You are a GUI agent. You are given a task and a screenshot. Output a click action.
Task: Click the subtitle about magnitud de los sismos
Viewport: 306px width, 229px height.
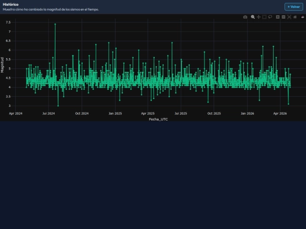tap(51, 10)
